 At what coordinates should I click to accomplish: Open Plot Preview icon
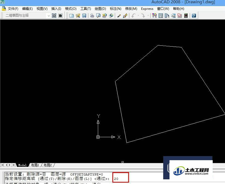click(x=98, y=16)
